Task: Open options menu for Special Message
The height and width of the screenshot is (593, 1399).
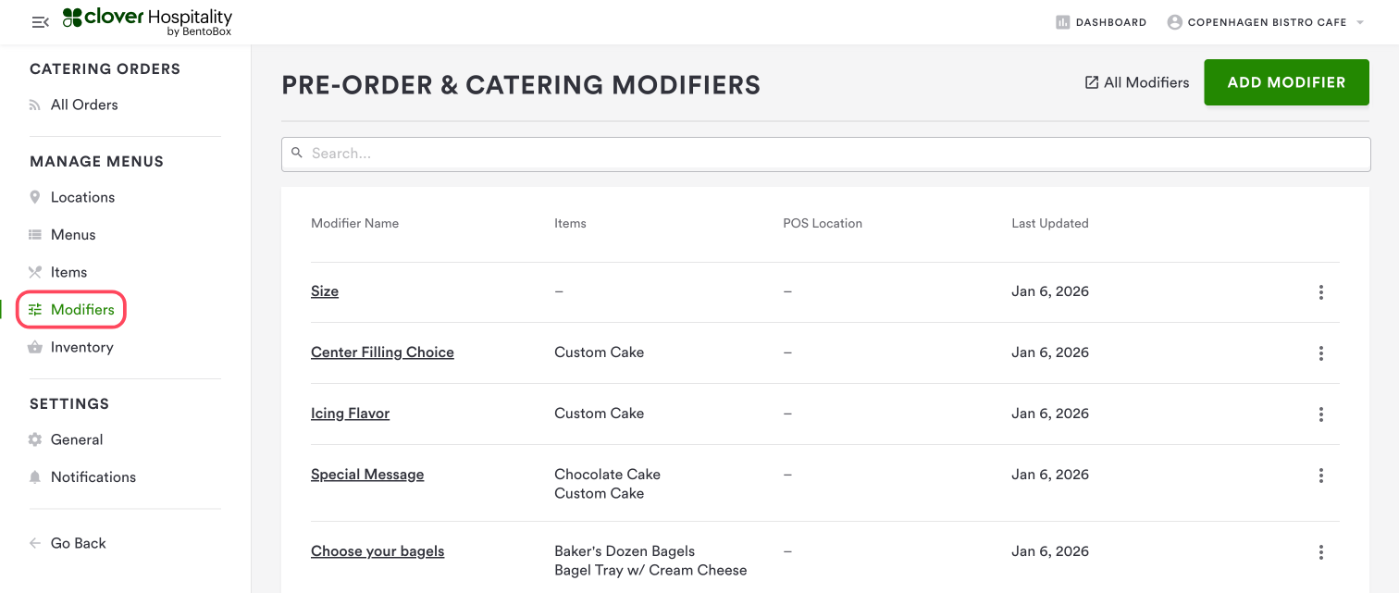Action: [1320, 476]
